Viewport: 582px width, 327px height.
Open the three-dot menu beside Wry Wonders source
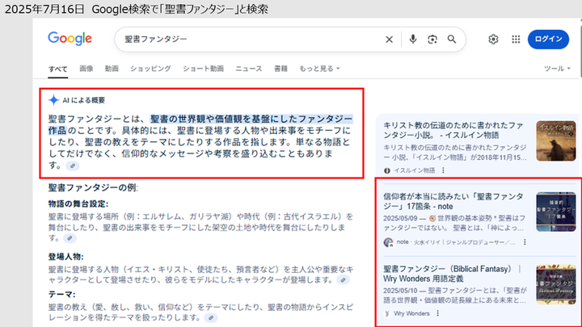438,313
